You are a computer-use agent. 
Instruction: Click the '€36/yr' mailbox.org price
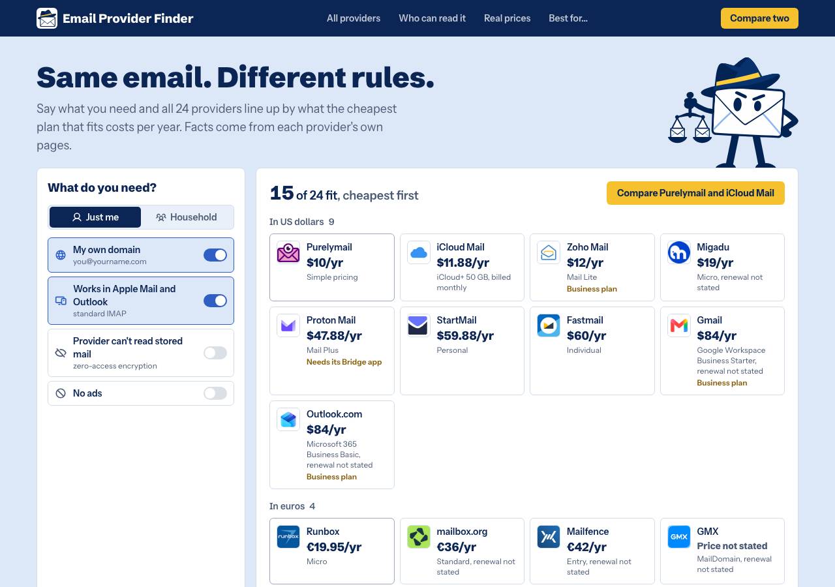pyautogui.click(x=456, y=547)
